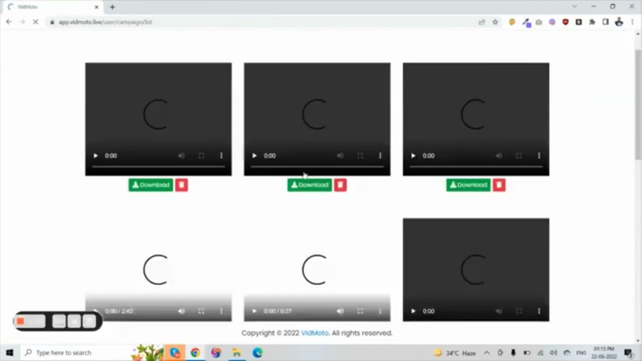This screenshot has height=361, width=642.
Task: Open a new browser tab
Action: coord(112,7)
